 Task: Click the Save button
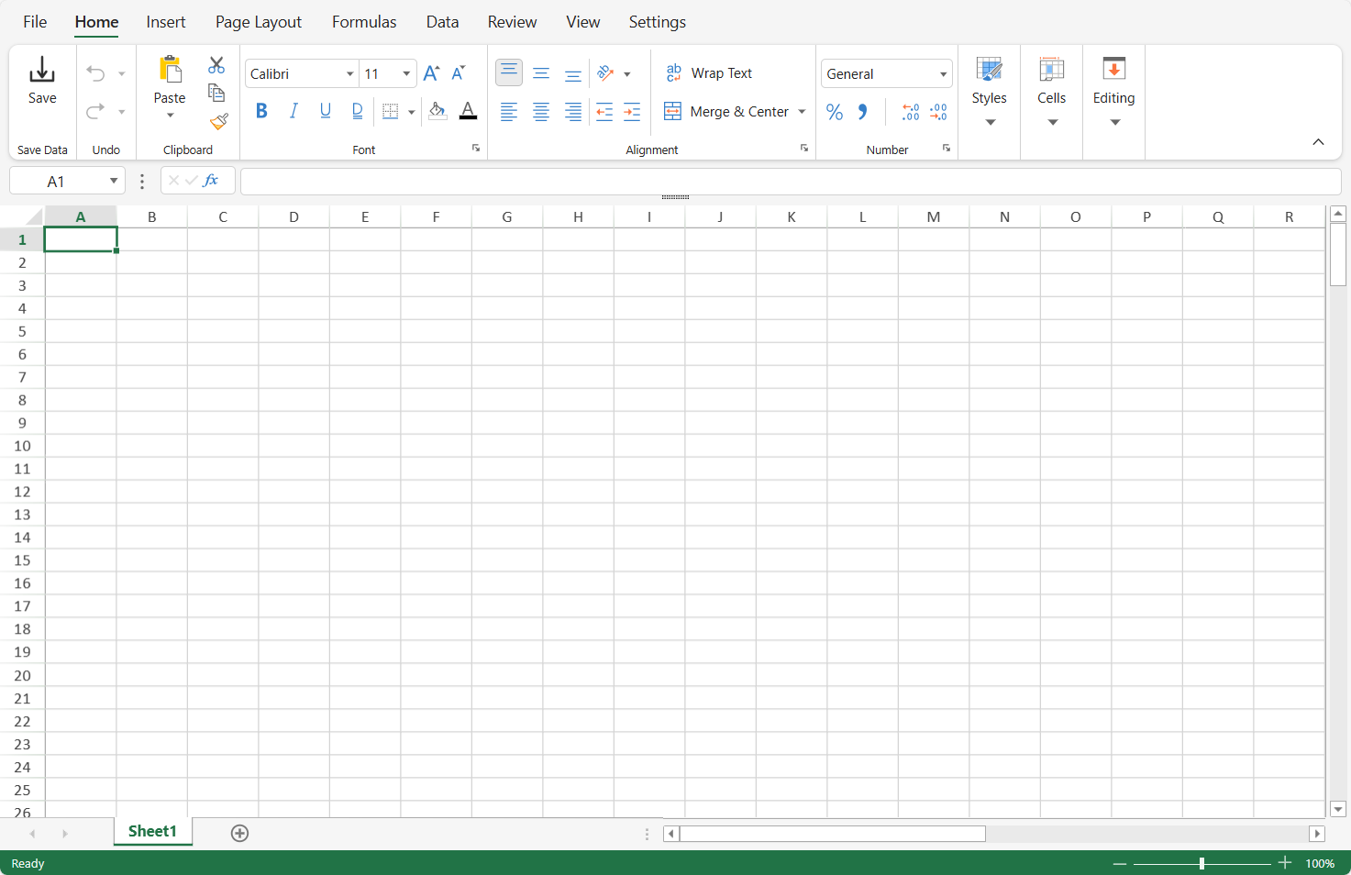click(42, 81)
